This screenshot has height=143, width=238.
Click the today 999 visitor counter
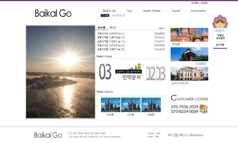[x=154, y=133]
